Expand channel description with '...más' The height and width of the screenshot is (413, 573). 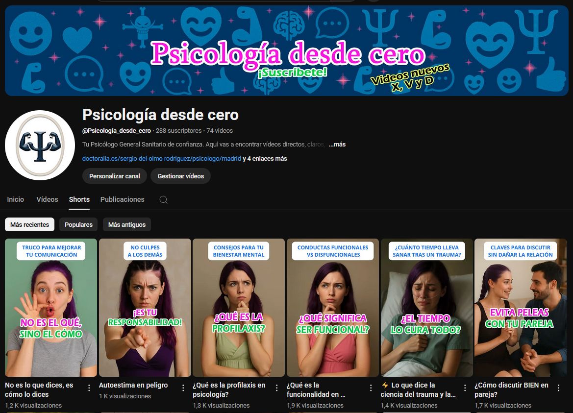(337, 145)
